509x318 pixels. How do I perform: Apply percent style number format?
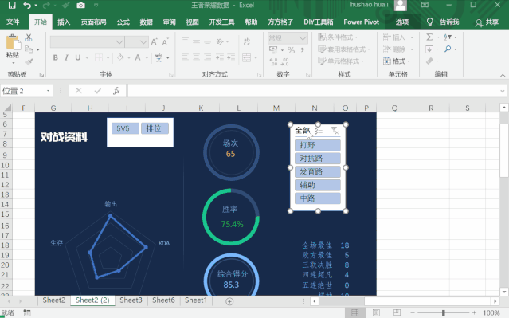[x=292, y=50]
